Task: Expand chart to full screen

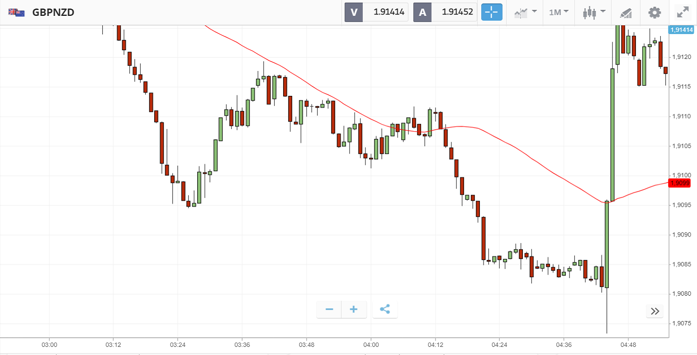Action: point(683,12)
